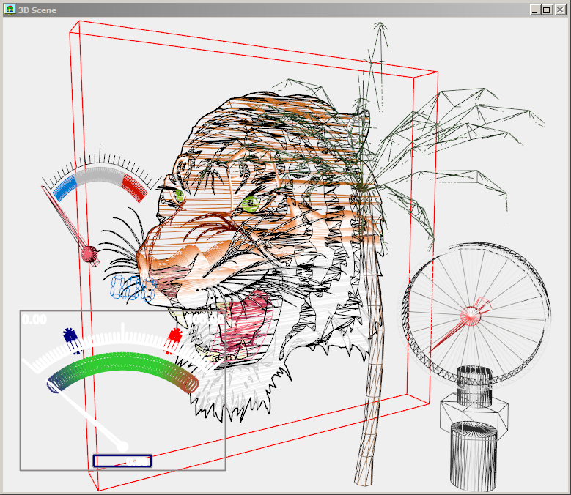The height and width of the screenshot is (495, 571).
Task: Minimize the 3D Scene window
Action: pyautogui.click(x=537, y=10)
